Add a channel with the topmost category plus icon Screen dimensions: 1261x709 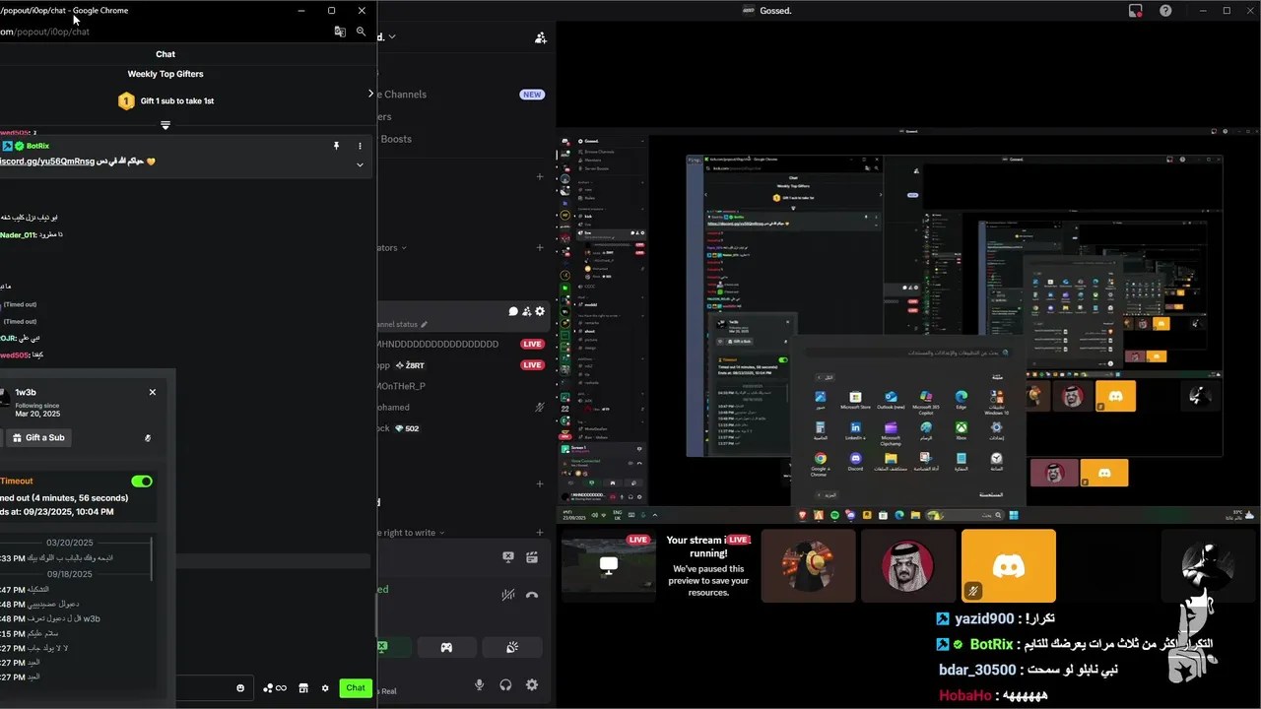(x=540, y=177)
